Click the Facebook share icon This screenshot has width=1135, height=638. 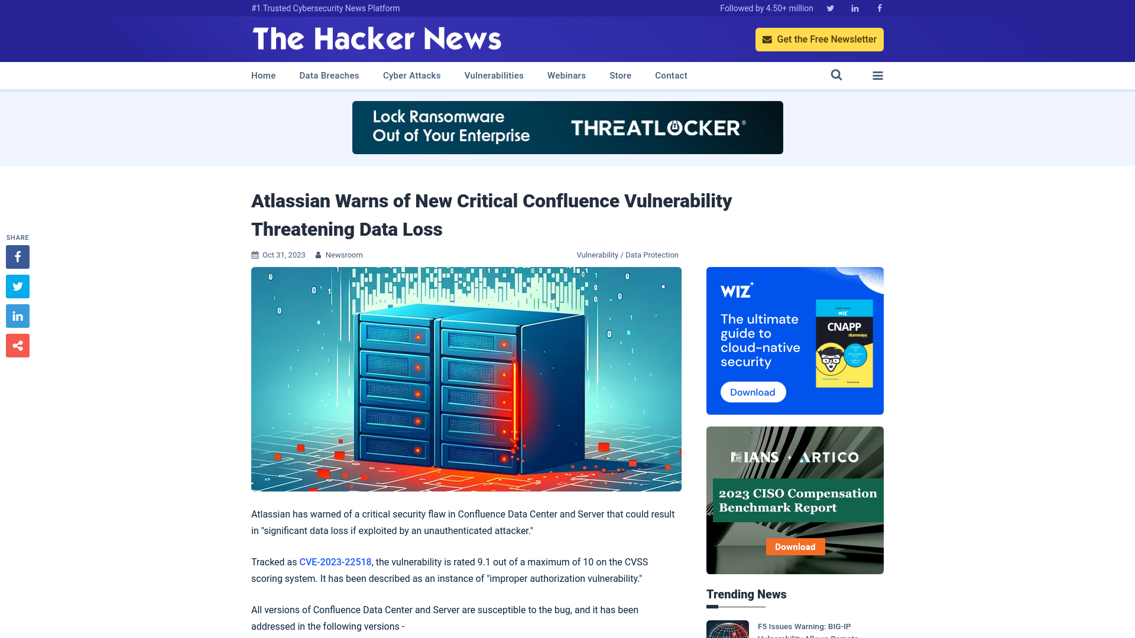click(x=17, y=256)
